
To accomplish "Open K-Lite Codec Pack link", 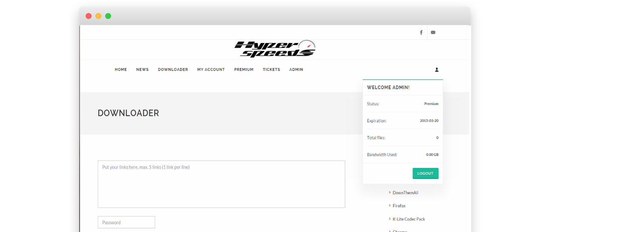I will [x=409, y=219].
